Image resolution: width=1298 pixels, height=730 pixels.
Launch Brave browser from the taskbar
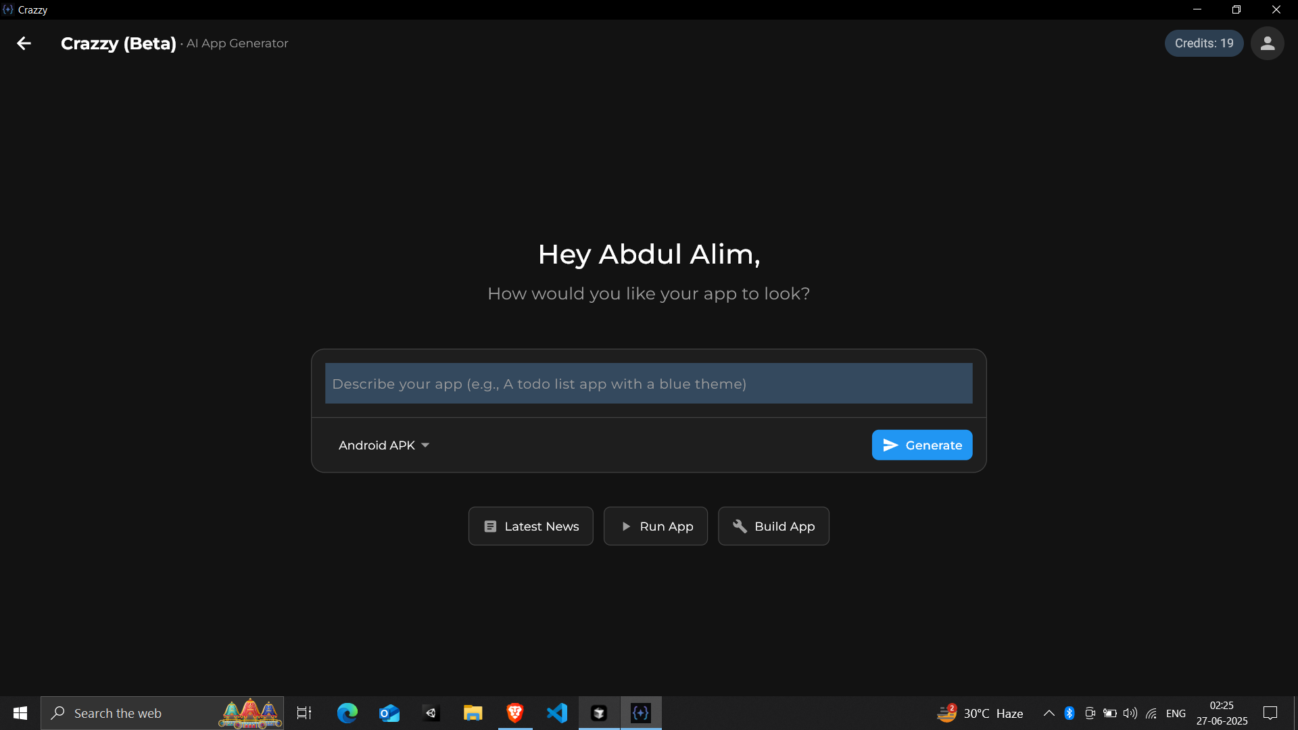point(515,712)
